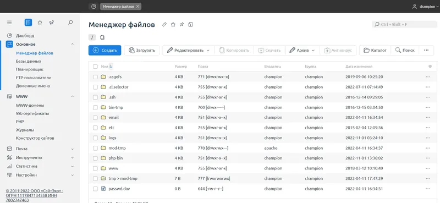
Task: Check the etc row checkbox
Action: click(x=95, y=128)
